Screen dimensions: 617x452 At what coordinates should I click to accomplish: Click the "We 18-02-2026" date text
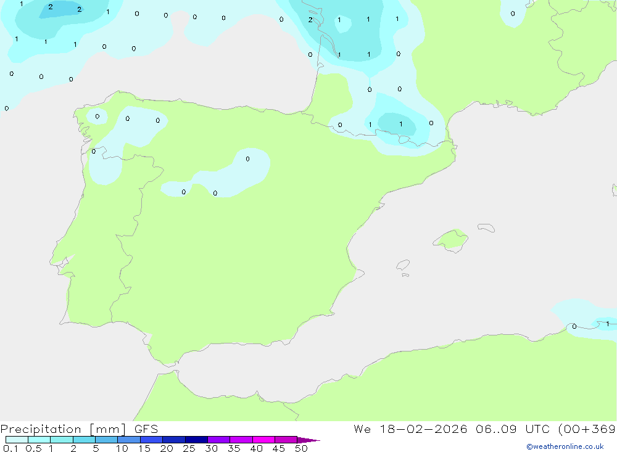point(410,429)
